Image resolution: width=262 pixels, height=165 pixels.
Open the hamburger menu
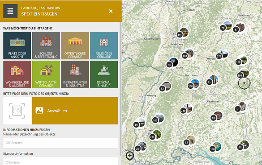click(x=10, y=11)
